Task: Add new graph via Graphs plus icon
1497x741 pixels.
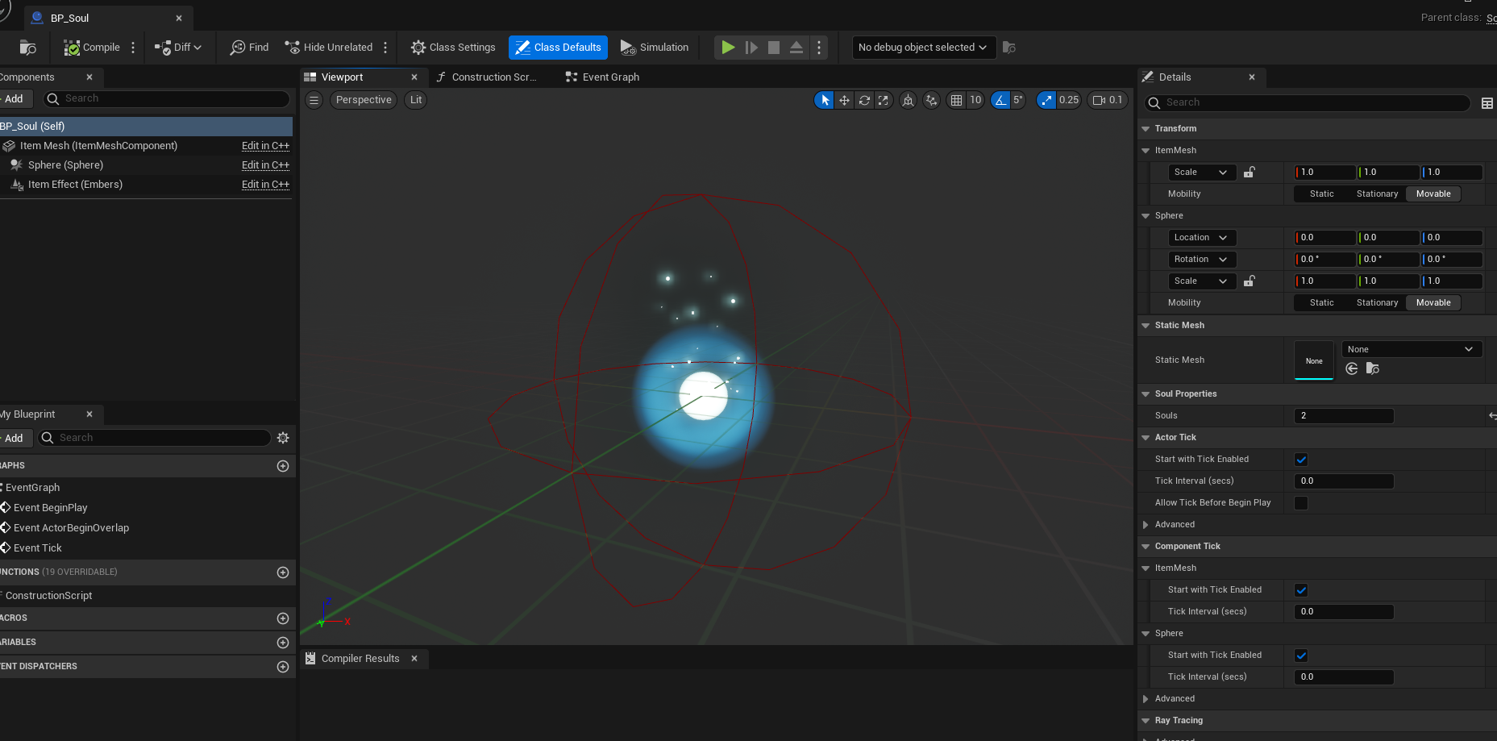Action: (283, 466)
